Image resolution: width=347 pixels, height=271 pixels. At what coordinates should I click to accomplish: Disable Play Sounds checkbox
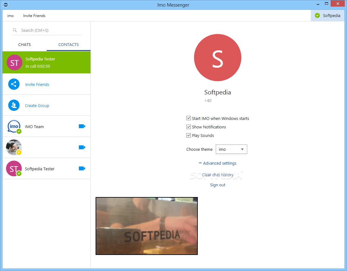[x=189, y=135]
